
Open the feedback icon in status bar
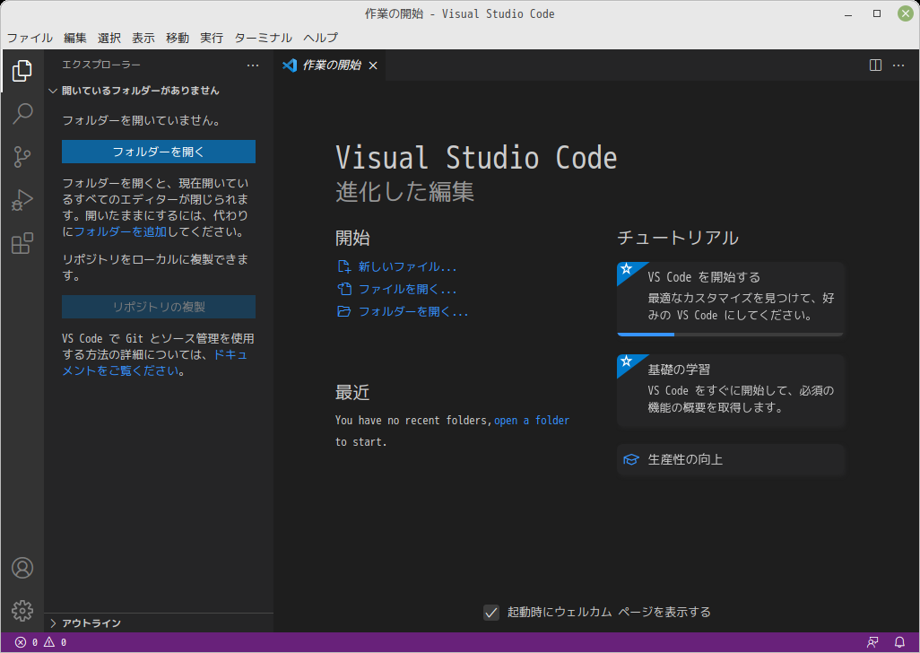(872, 642)
